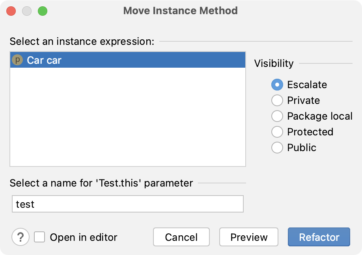
Task: Select the 'Car car' instance expression
Action: point(128,60)
